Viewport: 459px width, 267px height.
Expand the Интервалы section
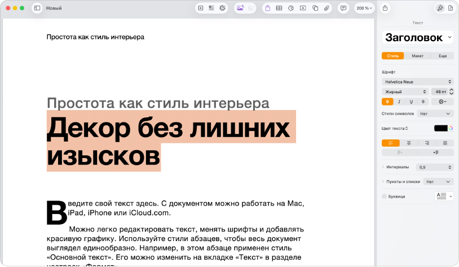click(x=383, y=167)
